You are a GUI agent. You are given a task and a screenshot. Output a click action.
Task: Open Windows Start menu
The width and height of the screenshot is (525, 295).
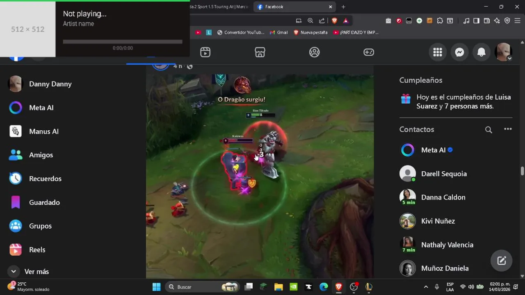[156, 287]
